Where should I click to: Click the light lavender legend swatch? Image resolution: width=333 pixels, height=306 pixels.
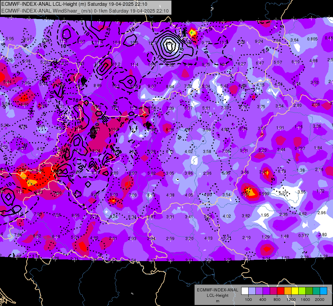point(252,291)
